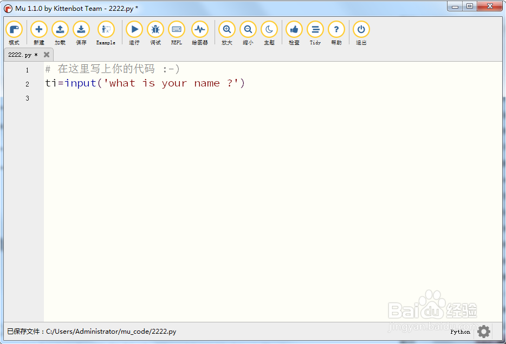Open the 调试 (Debug) tool

click(x=155, y=30)
